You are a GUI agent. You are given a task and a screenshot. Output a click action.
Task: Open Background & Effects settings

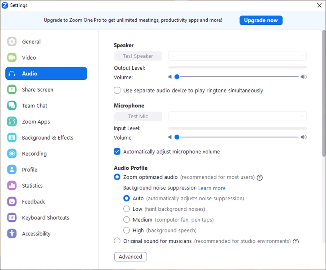click(46, 137)
